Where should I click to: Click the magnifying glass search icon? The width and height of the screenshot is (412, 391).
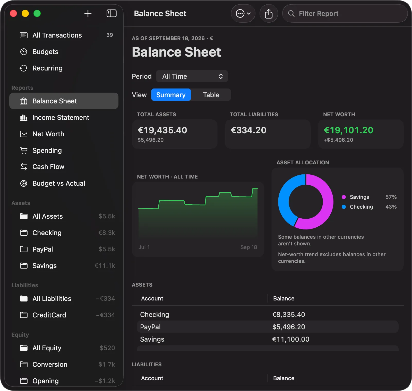[291, 14]
